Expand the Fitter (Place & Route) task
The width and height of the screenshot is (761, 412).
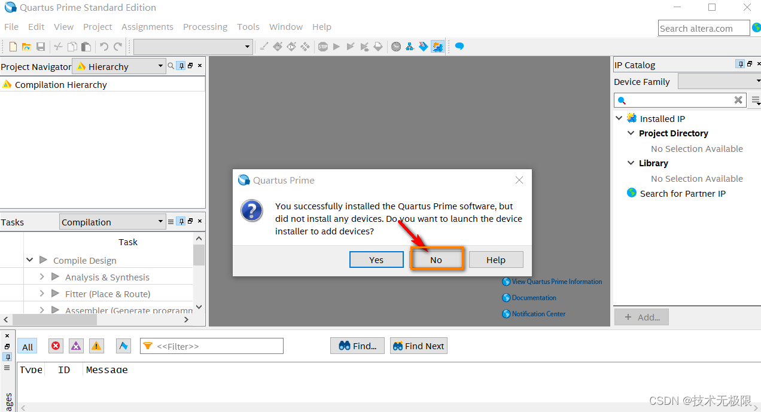click(42, 294)
